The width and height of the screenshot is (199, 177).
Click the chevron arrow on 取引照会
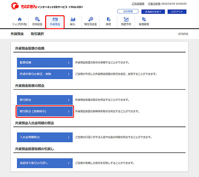click(x=69, y=100)
